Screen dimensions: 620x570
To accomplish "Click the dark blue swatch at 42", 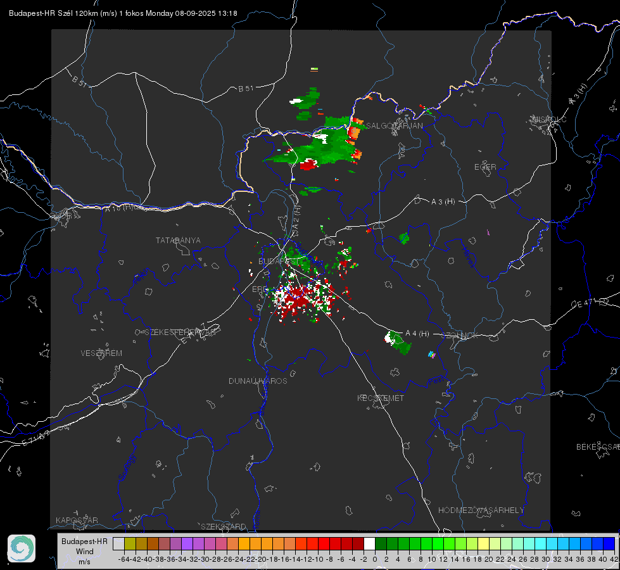I will point(609,543).
